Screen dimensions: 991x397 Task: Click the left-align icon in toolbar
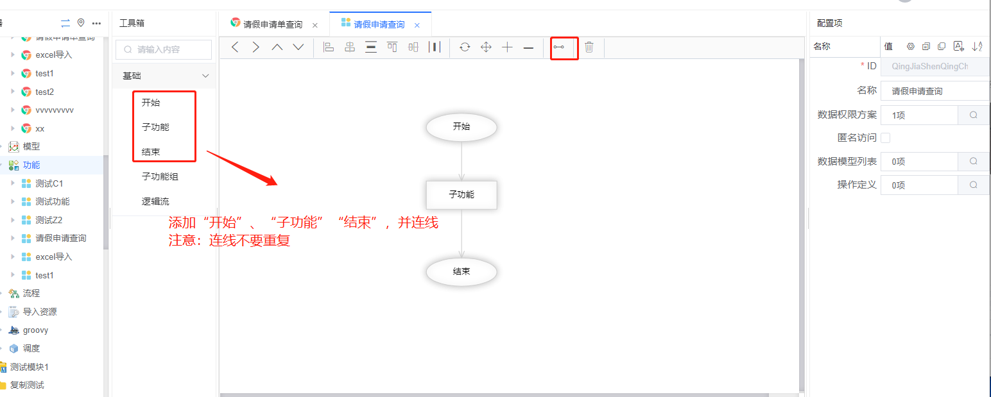[x=329, y=47]
